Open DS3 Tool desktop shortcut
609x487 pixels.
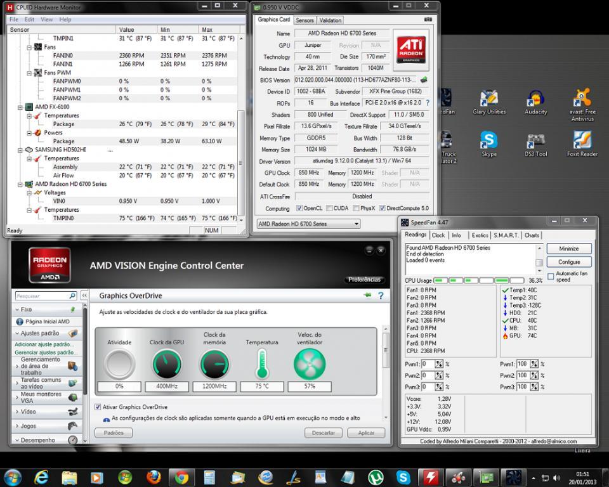tap(536, 145)
